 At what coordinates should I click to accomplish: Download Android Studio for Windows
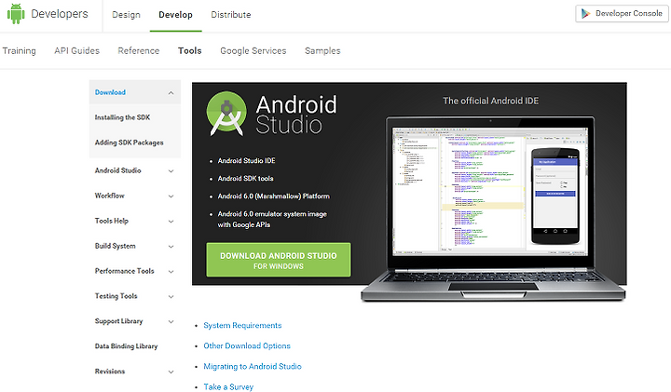point(278,260)
